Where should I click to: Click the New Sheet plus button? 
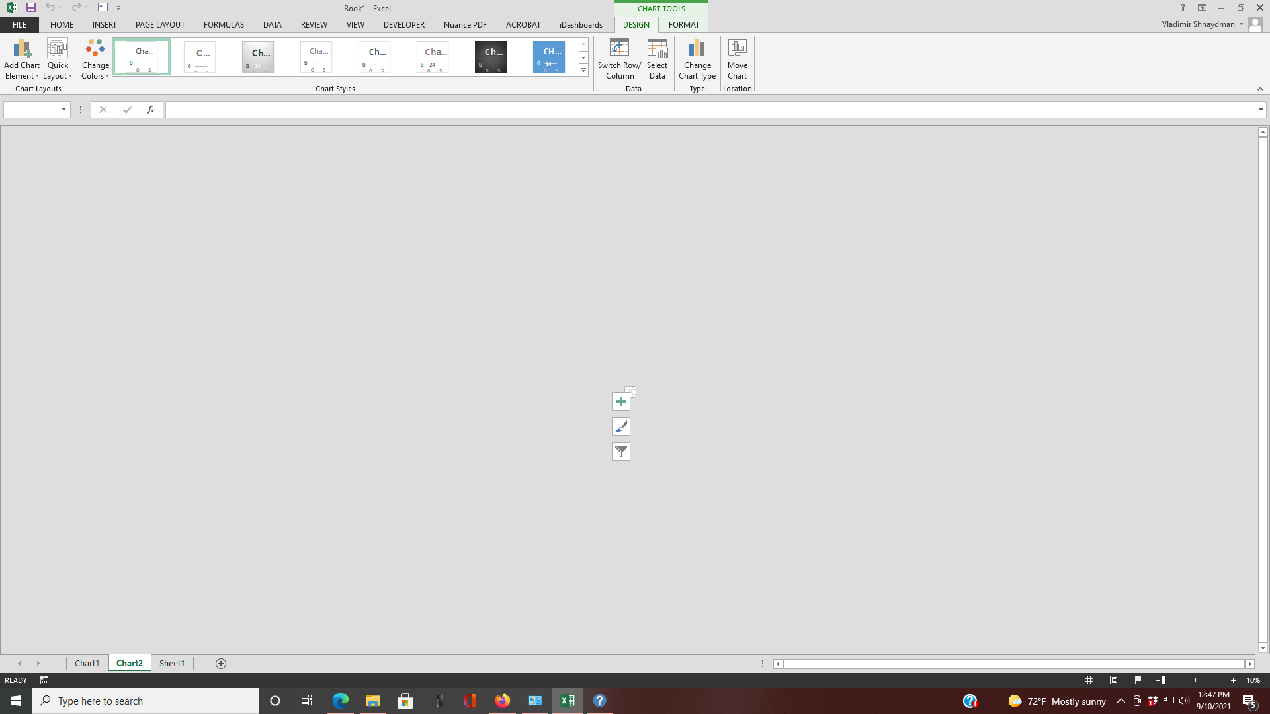pos(221,663)
